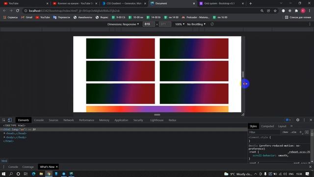Screen dimensions: 314x177
Task: Open the No throttling dropdown
Action: (x=196, y=24)
